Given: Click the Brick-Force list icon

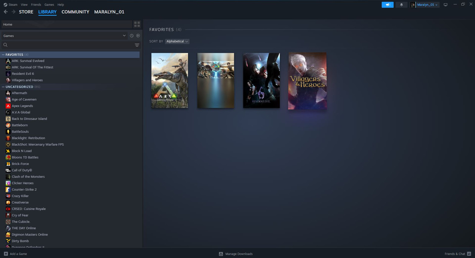Looking at the screenshot, I should click(x=8, y=164).
